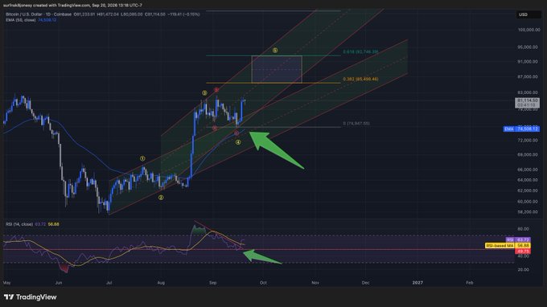Click the 72,000.00 price axis tick
This screenshot has width=547, height=307.
point(528,141)
